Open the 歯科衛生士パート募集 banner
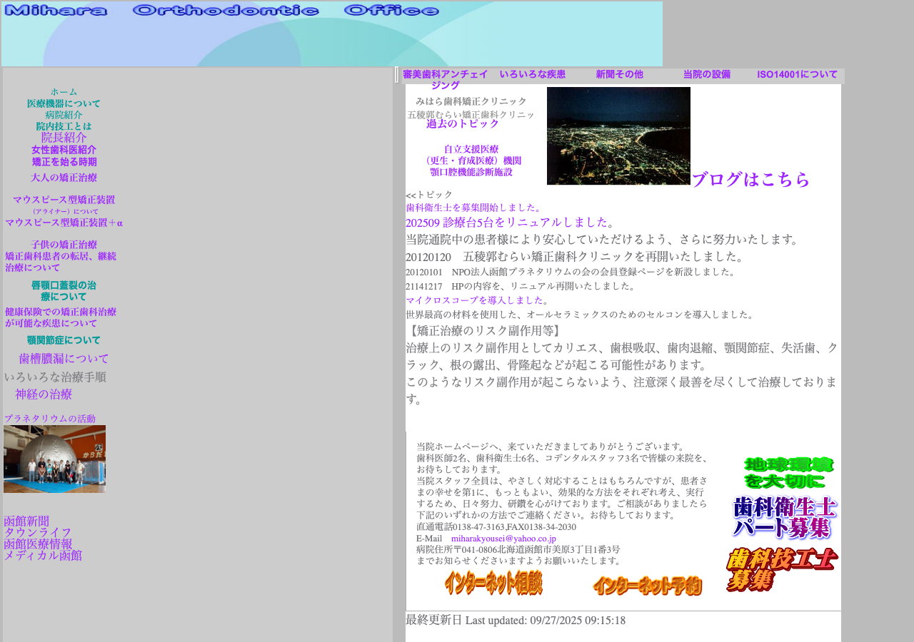914x642 pixels. point(784,518)
